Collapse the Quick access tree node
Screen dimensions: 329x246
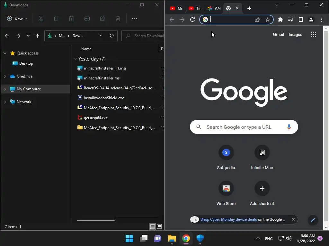(5, 53)
